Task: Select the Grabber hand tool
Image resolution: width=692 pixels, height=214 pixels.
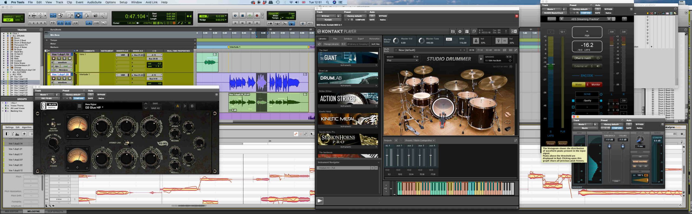Action: click(x=86, y=16)
